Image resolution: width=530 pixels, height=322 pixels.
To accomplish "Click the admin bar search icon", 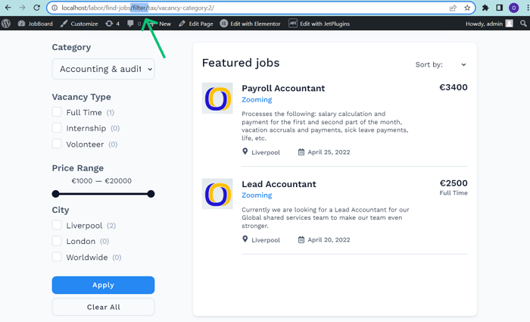I will [524, 23].
